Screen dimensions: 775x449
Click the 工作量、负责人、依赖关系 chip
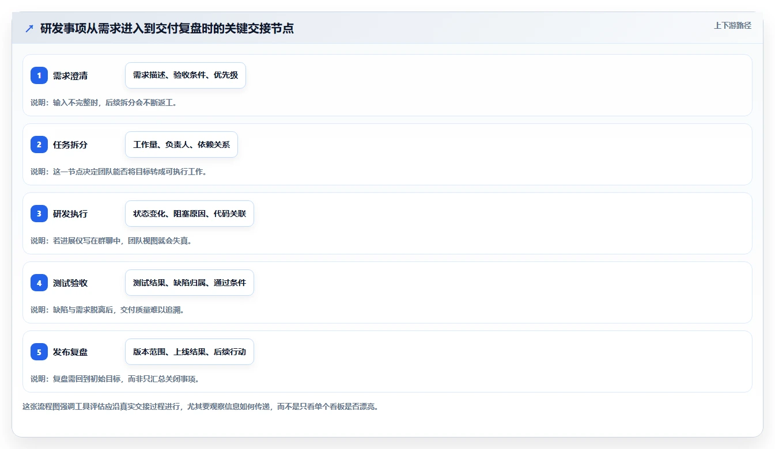(x=182, y=144)
